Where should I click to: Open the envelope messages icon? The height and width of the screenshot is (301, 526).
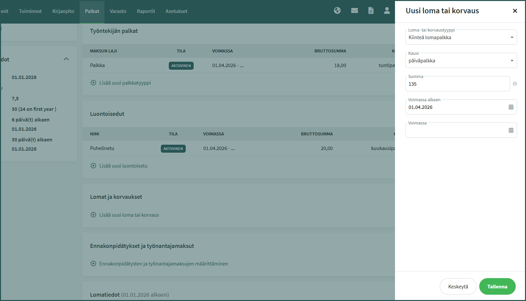(x=355, y=11)
